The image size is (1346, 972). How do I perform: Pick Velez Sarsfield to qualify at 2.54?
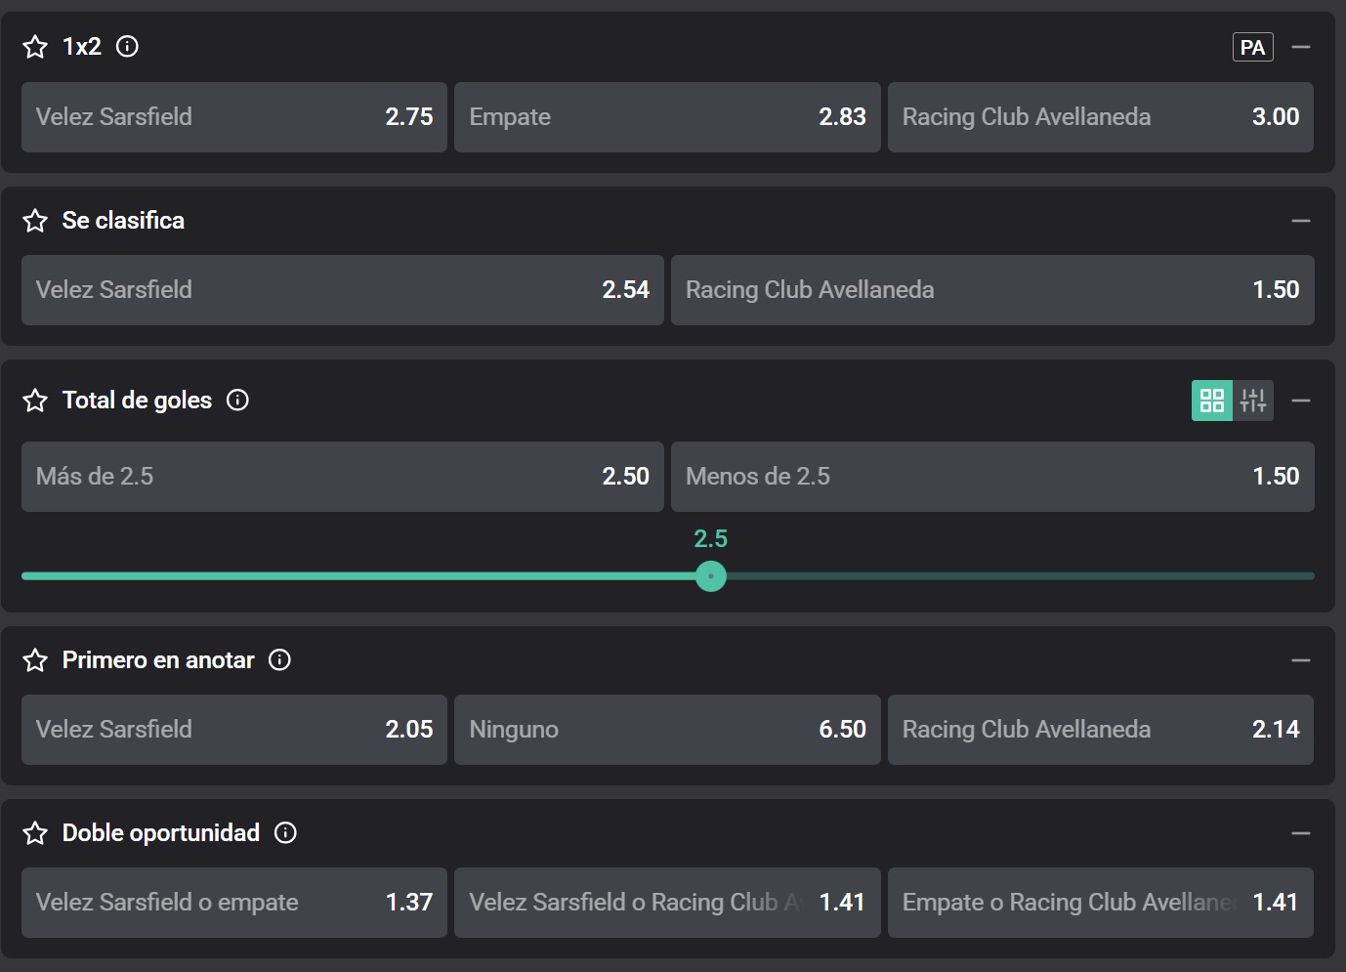tap(343, 290)
